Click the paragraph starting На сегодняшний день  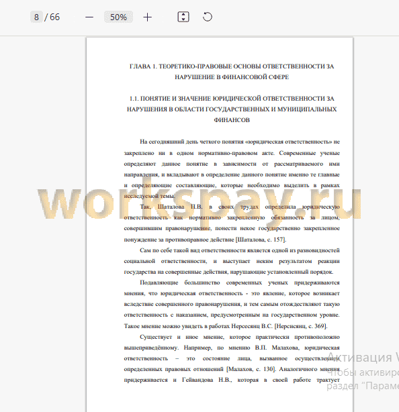click(232, 168)
